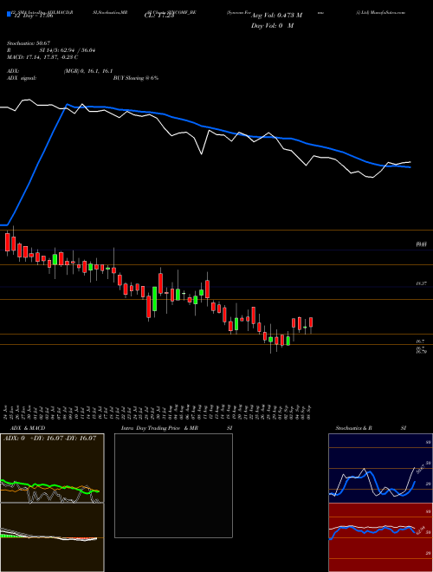Click the SI 14/3: 62.94 / 36.04 reading
The height and width of the screenshot is (572, 433).
pos(67,50)
